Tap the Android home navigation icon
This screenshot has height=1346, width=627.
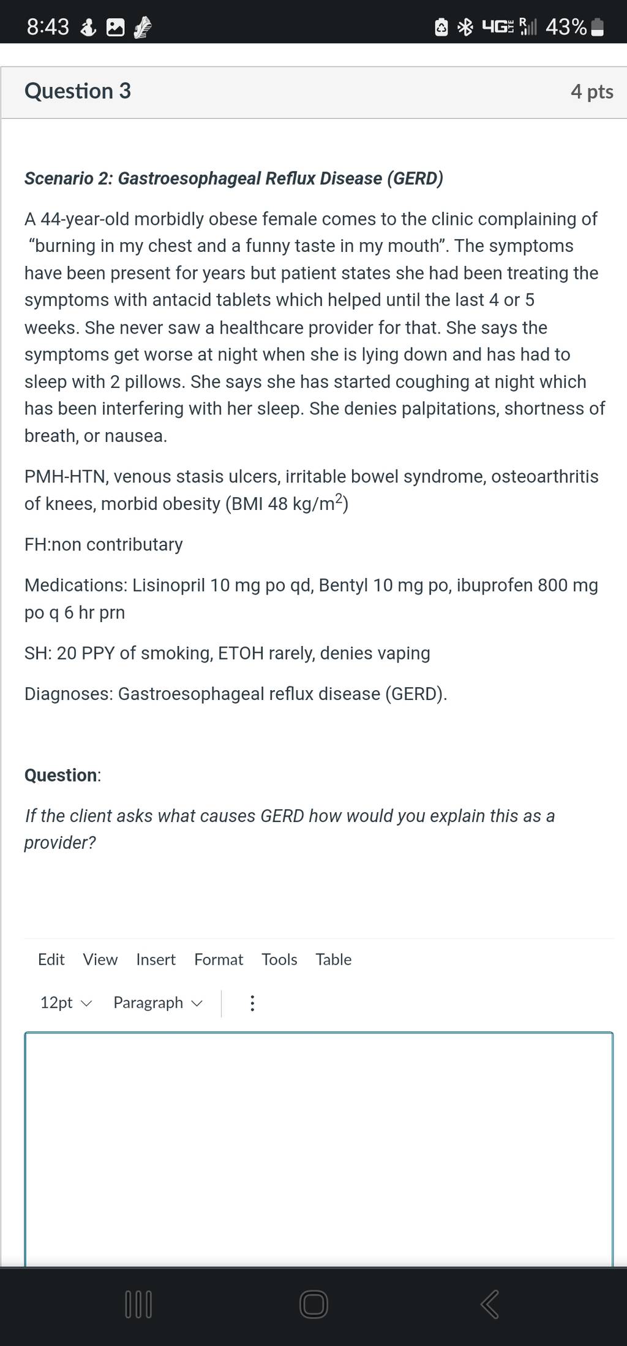coord(313,1304)
